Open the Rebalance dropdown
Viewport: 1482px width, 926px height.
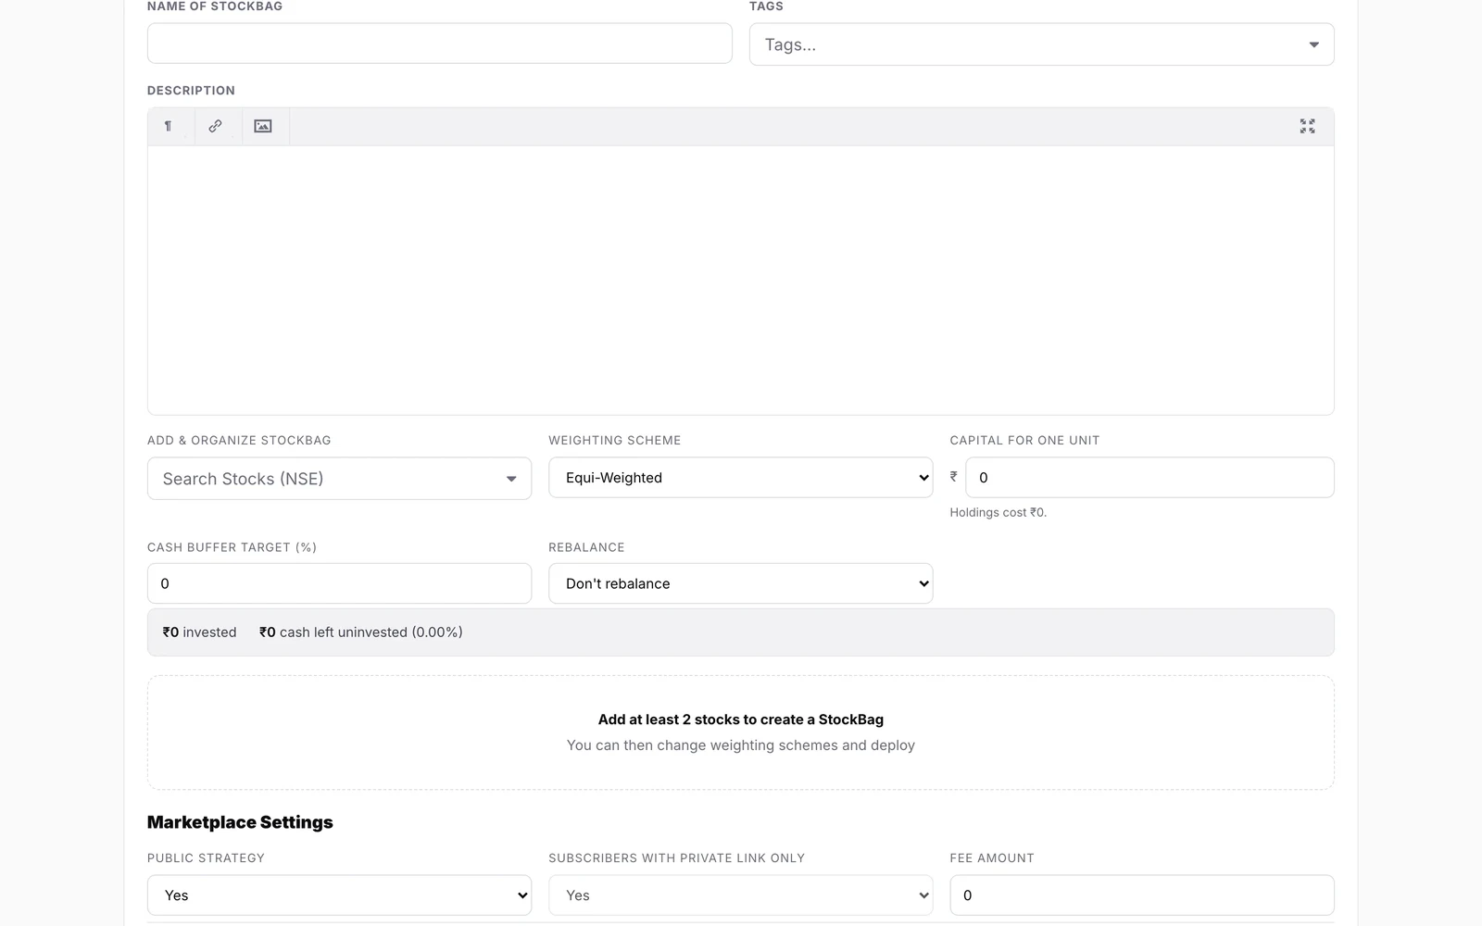point(740,583)
